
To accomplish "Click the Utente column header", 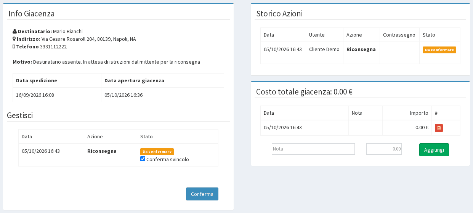I will coord(317,35).
